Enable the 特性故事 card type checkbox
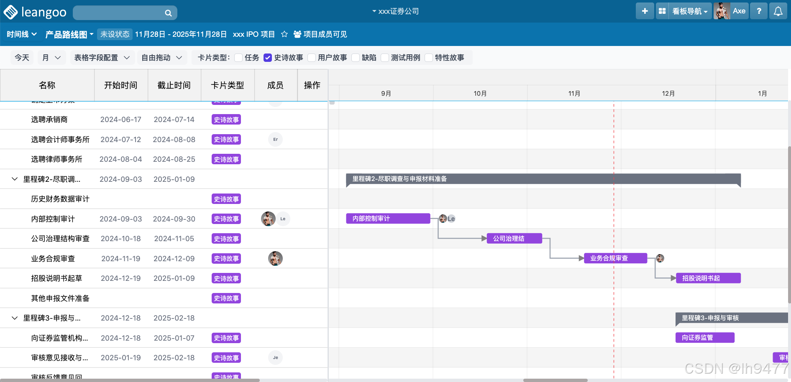791x382 pixels. point(429,58)
